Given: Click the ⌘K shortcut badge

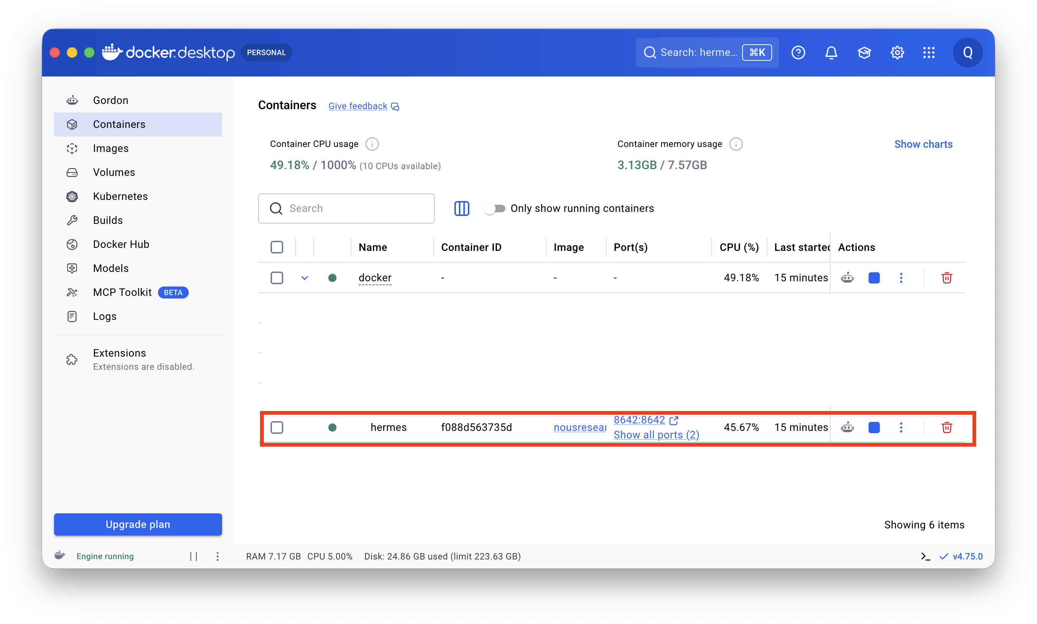Looking at the screenshot, I should pos(756,52).
